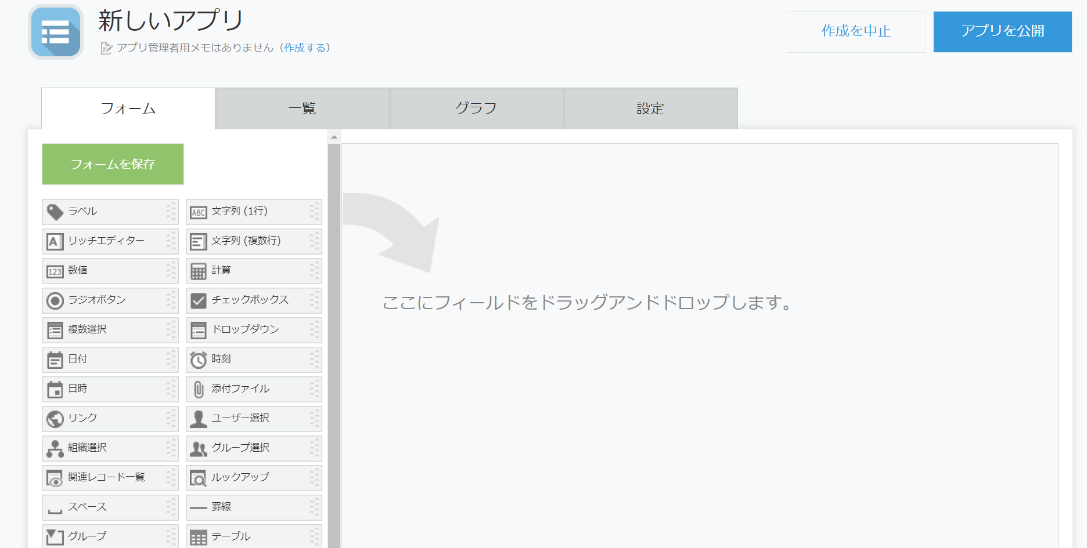Click the アプリを公開 button

[1002, 31]
